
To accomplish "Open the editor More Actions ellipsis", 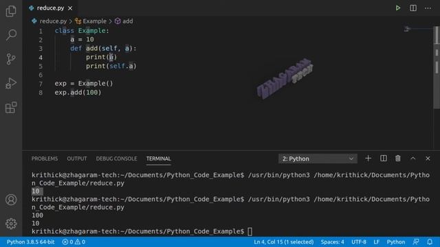I will tap(428, 8).
